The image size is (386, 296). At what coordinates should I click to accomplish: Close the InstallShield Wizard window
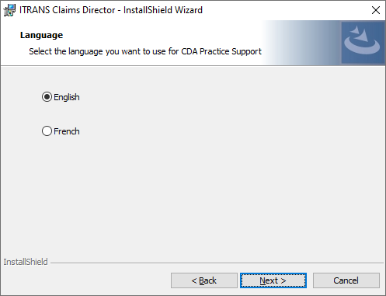pos(376,10)
